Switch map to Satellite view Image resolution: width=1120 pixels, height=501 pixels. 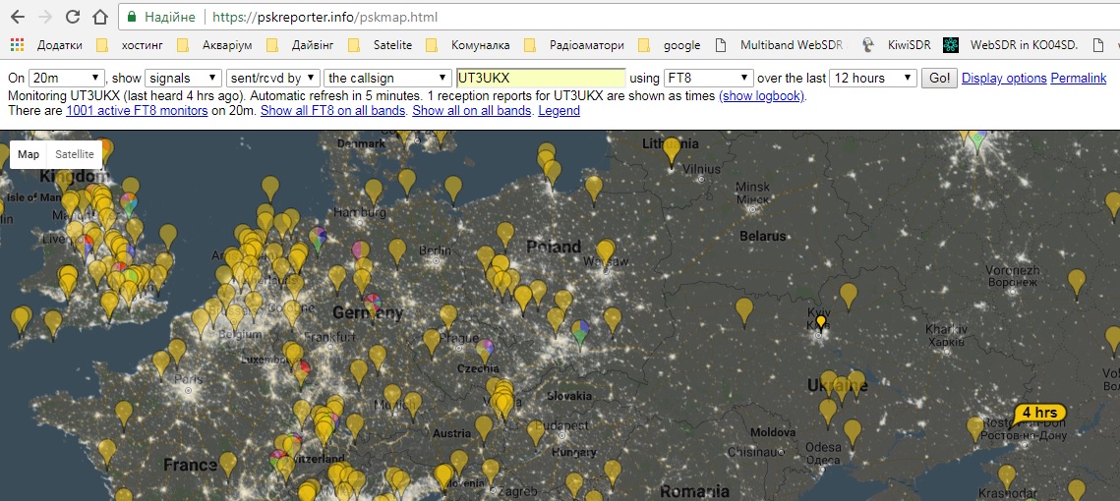(75, 154)
